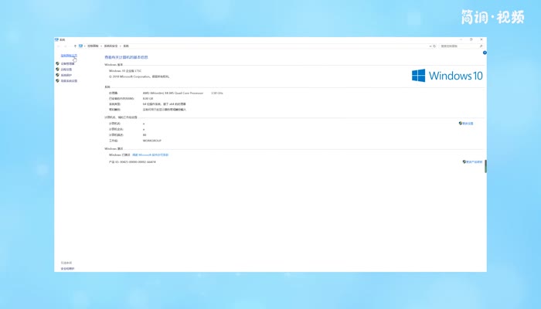The image size is (541, 309).
Task: Select Control Panel in the breadcrumb path
Action: 92,46
